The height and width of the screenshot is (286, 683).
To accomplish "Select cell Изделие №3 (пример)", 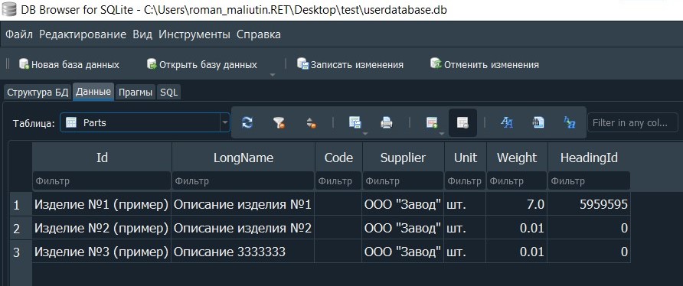I will (102, 252).
